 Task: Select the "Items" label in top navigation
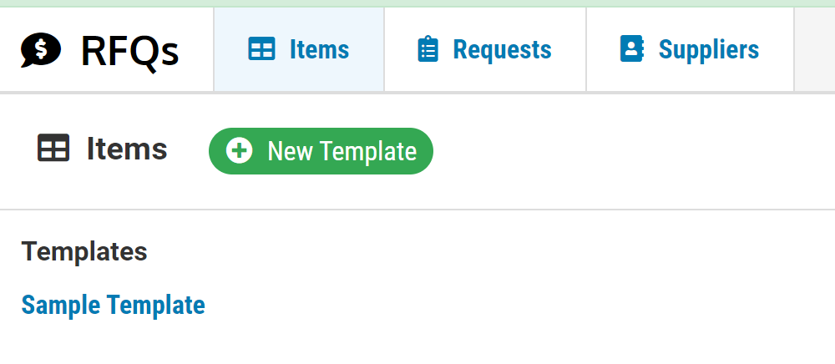click(x=320, y=49)
